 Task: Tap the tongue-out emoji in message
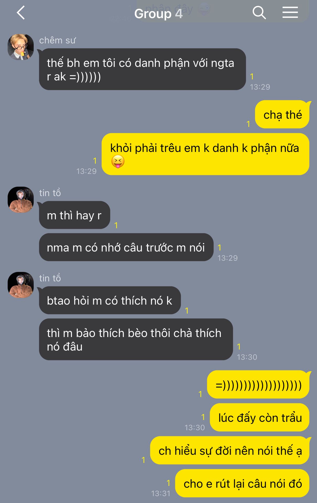point(118,161)
